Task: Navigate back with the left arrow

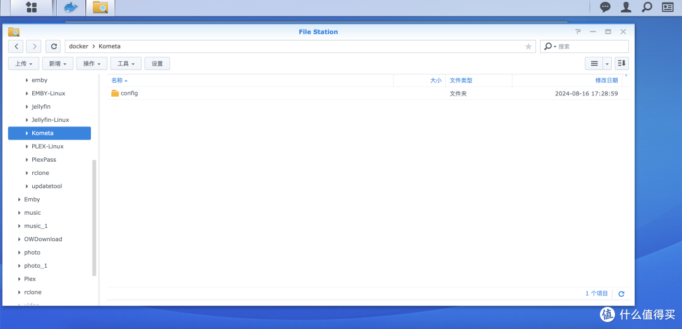Action: pos(16,46)
